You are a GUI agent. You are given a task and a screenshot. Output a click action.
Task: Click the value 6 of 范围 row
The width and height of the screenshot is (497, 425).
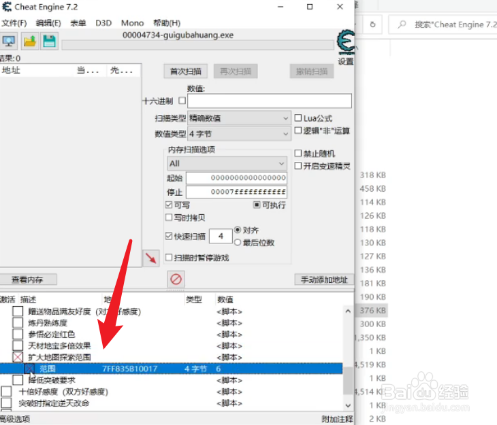219,369
